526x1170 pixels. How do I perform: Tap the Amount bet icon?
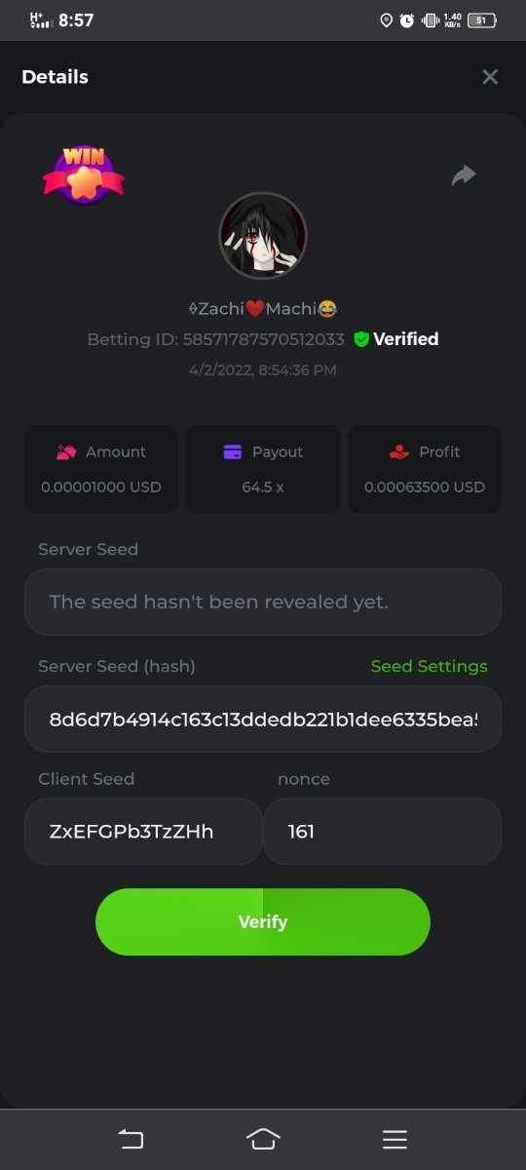(66, 452)
